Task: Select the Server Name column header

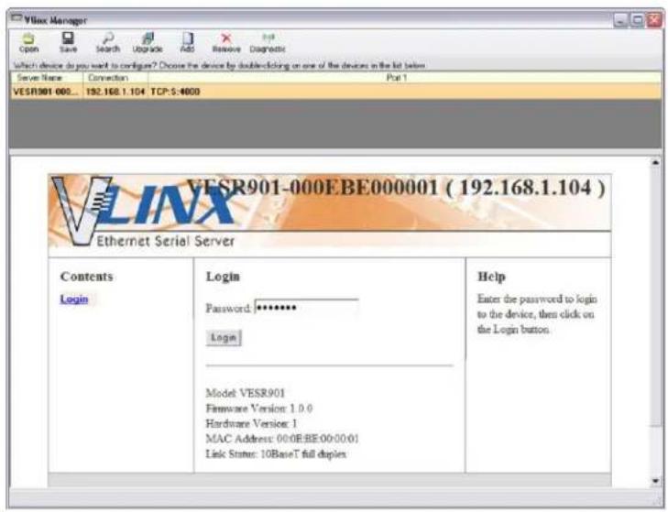Action: (47, 78)
